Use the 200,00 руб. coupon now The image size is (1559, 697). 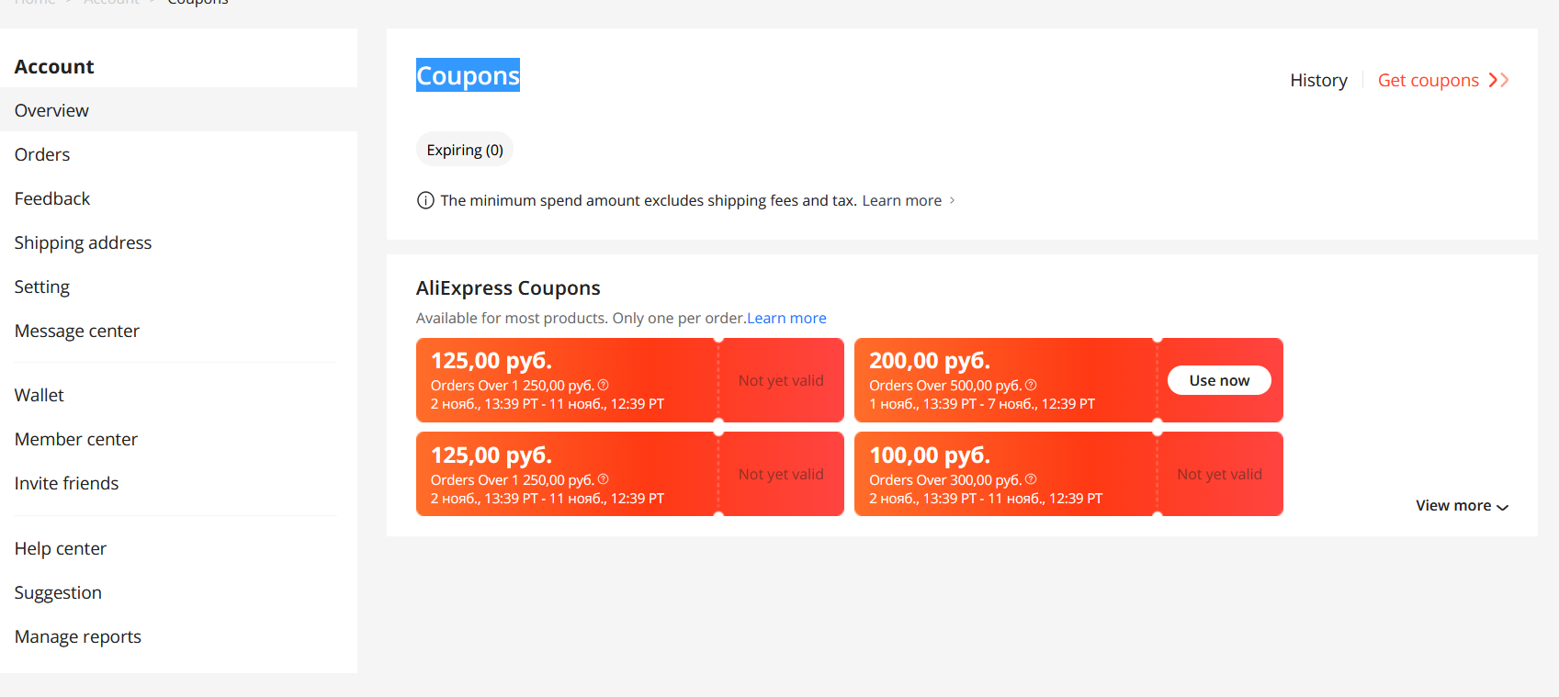click(1219, 380)
